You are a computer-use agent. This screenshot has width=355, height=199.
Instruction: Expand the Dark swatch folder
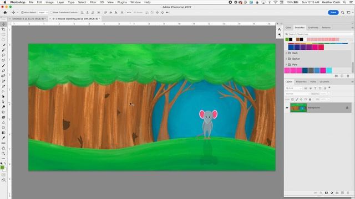pyautogui.click(x=286, y=53)
